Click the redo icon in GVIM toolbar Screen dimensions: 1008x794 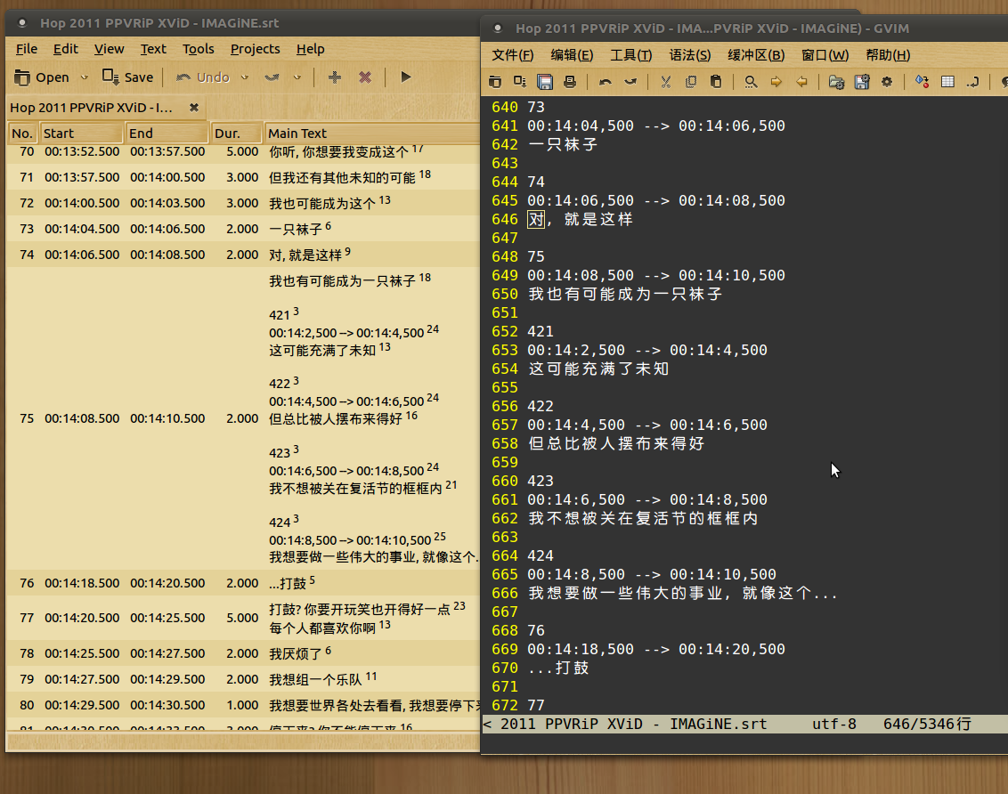coord(630,82)
